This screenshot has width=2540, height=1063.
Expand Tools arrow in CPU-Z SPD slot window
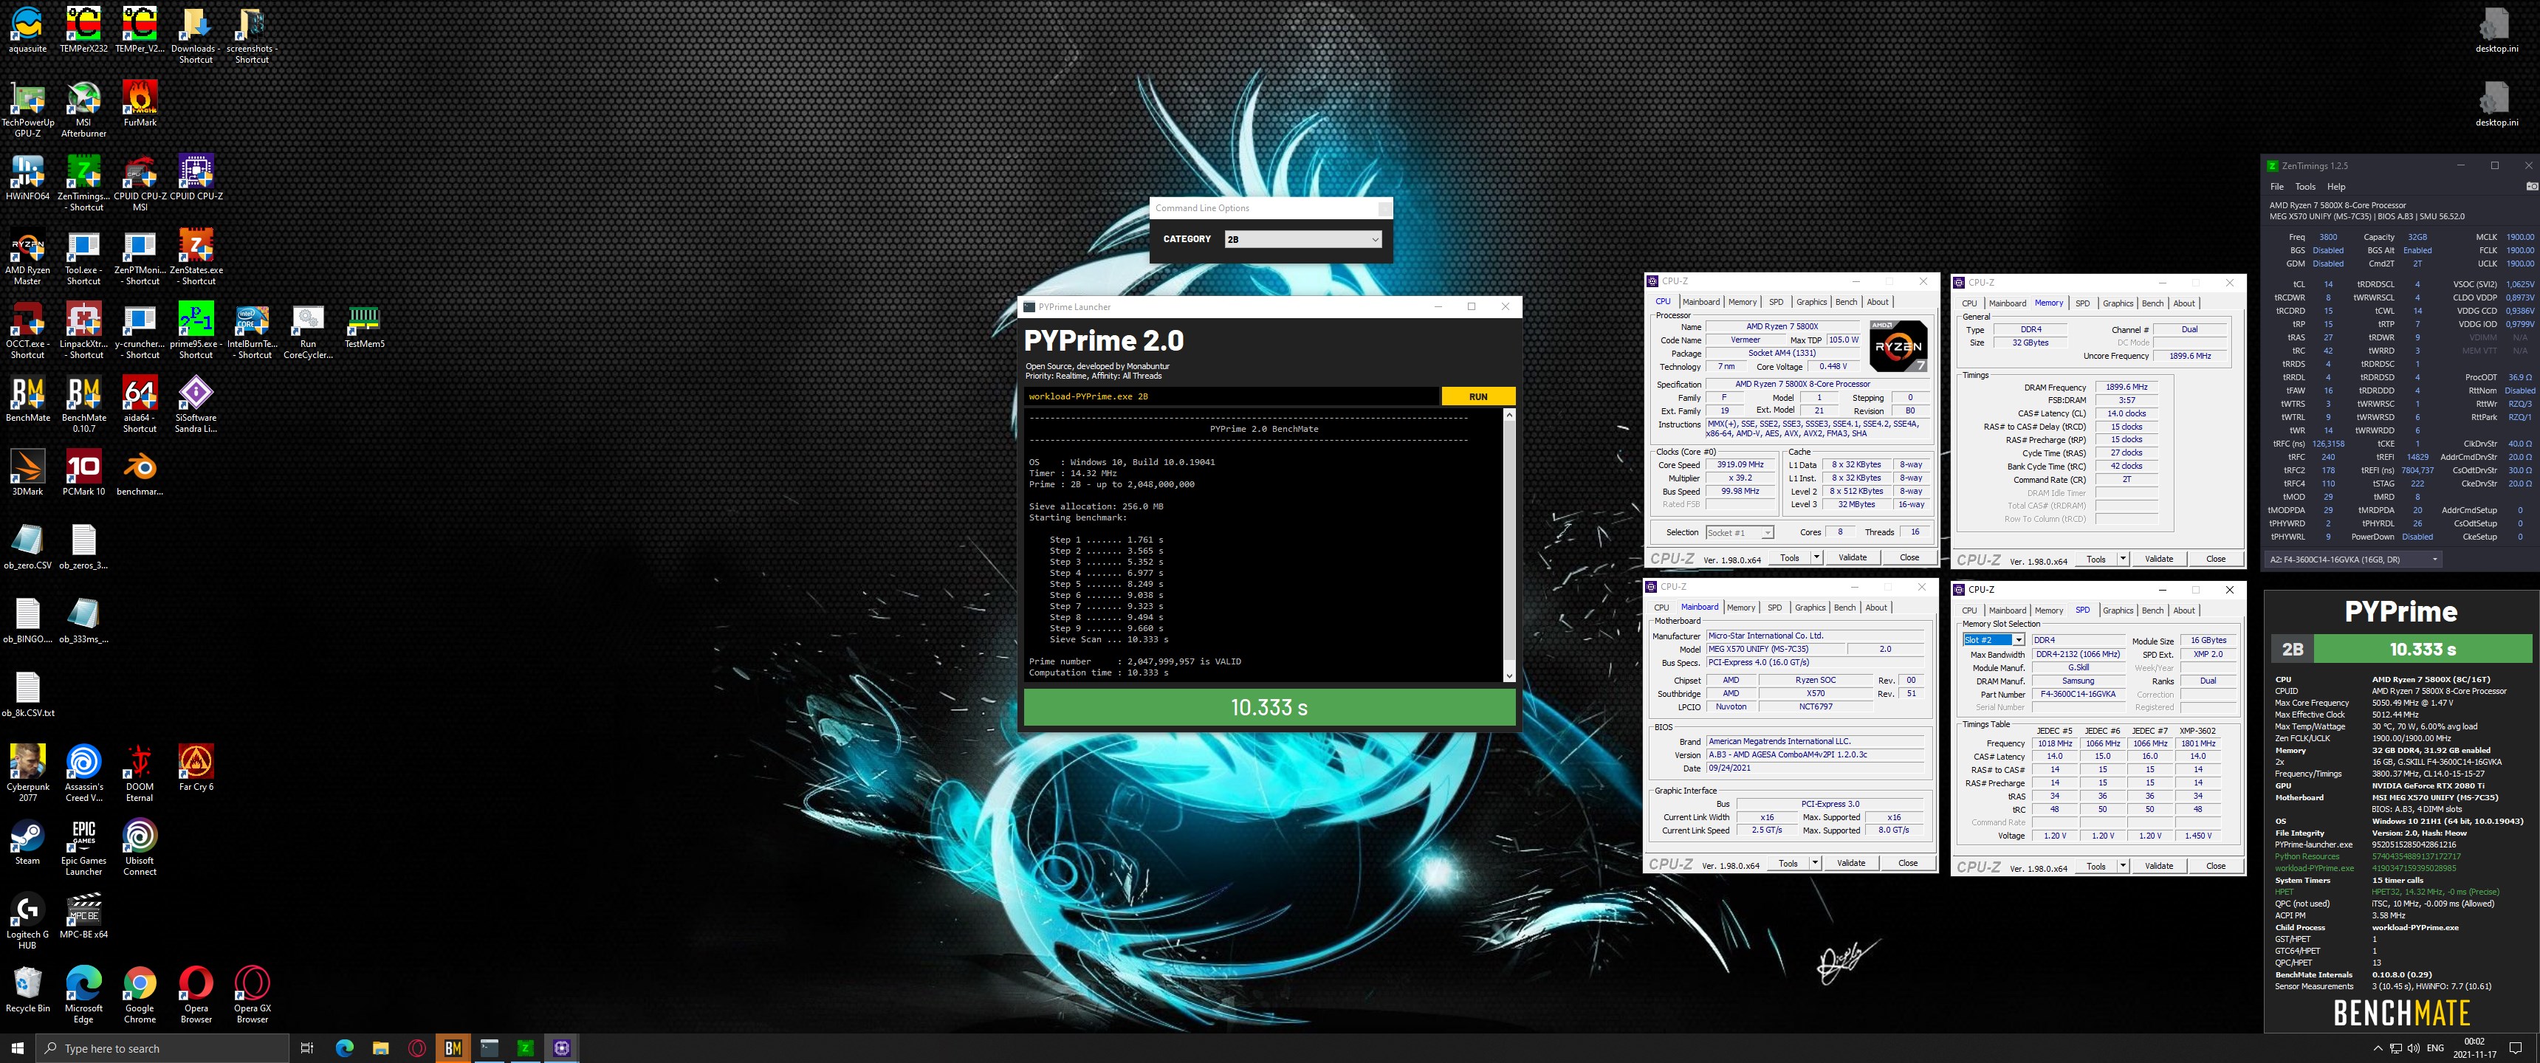click(2123, 866)
